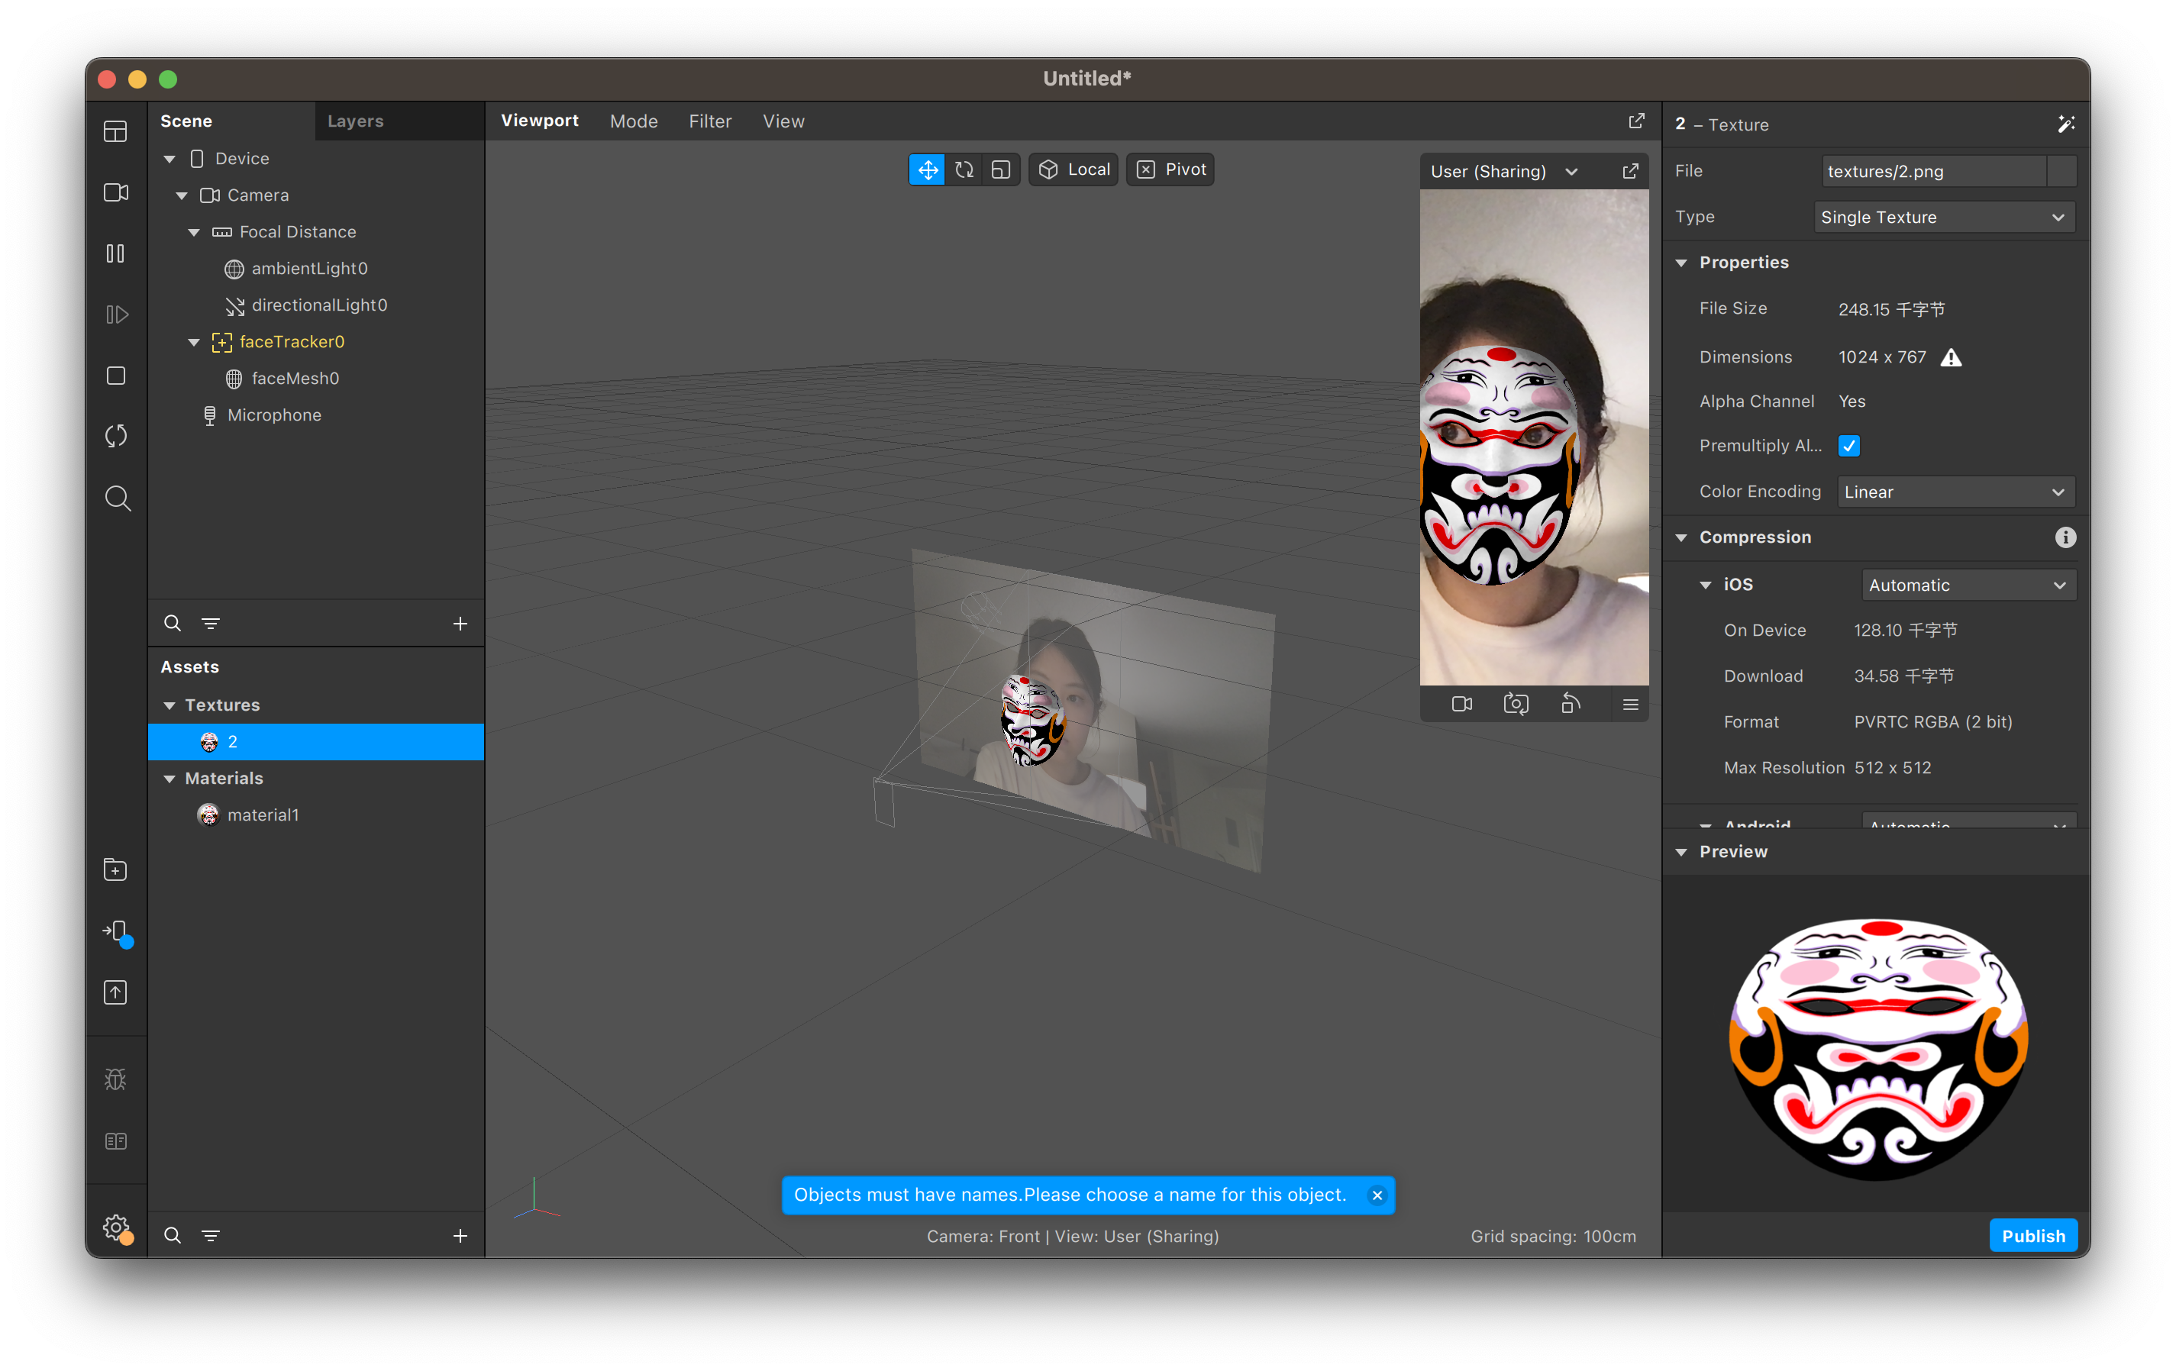Click the pause icon in left sidebar
This screenshot has width=2176, height=1371.
(x=115, y=254)
